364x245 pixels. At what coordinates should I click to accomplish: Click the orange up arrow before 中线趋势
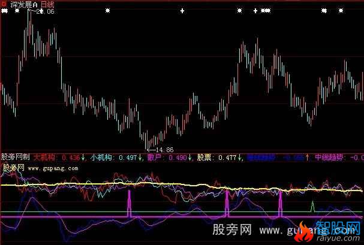(x=308, y=158)
